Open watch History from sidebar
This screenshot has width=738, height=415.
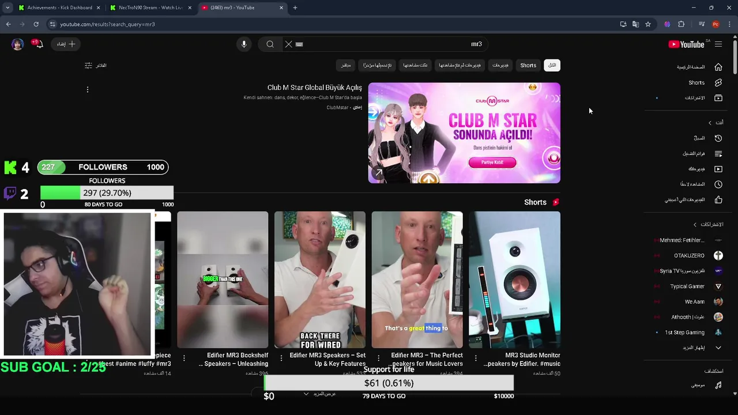coord(718,138)
